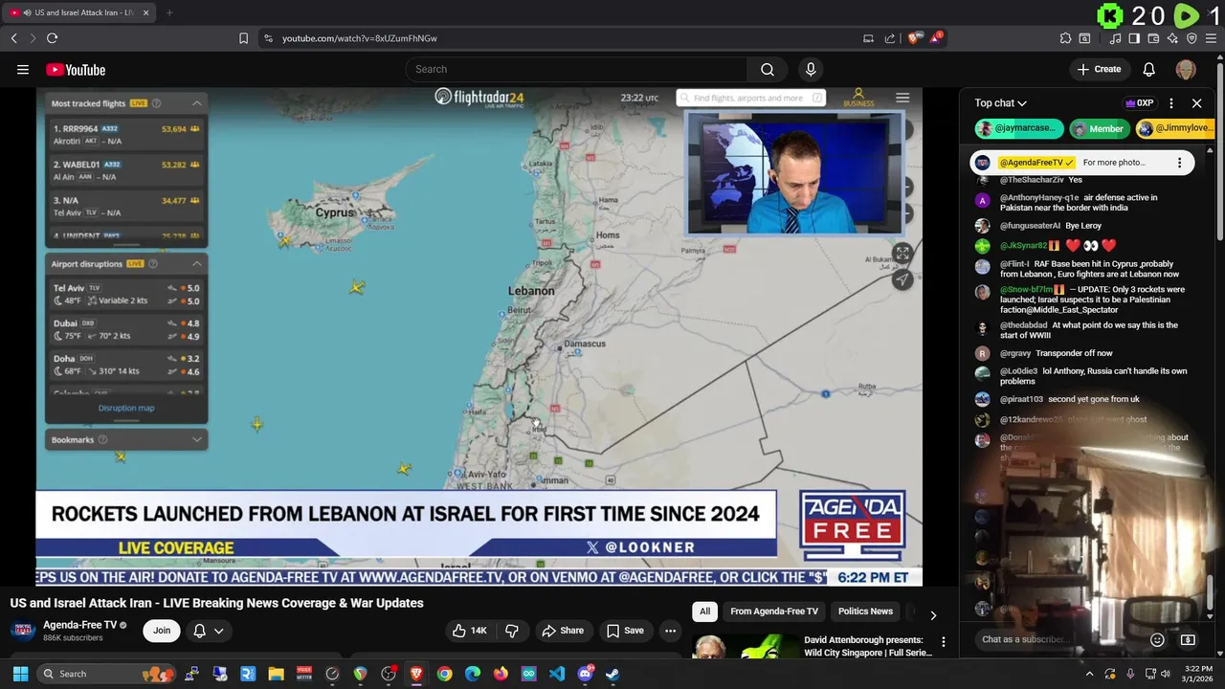Save the video to a playlist

pos(626,631)
